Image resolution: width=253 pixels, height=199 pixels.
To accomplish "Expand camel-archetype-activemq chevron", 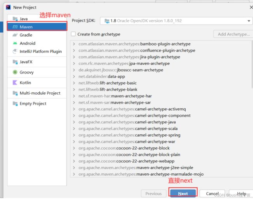I will (74, 109).
